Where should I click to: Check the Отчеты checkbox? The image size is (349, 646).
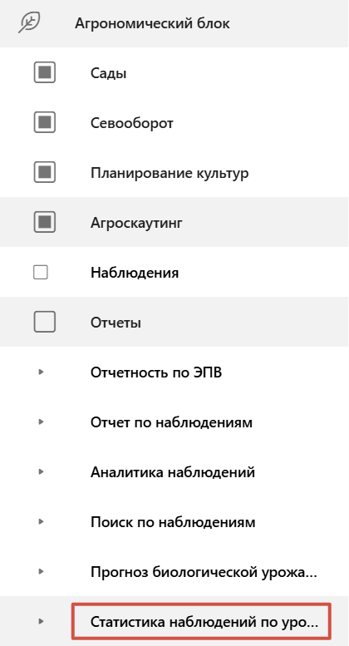tap(44, 322)
